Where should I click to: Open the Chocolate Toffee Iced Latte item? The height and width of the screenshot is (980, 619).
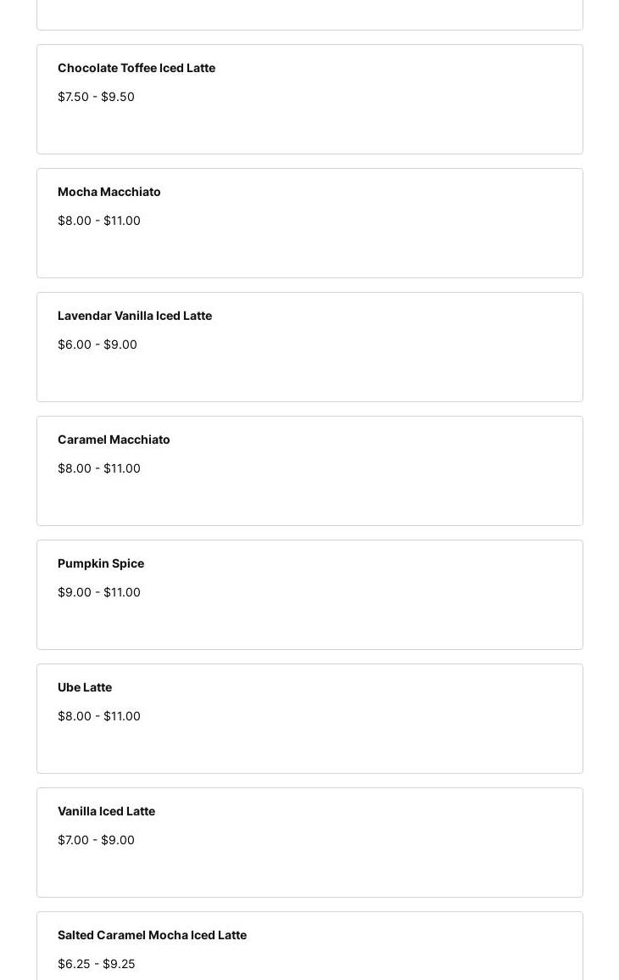click(137, 68)
